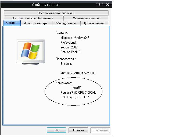Click the question mark help button
The height and width of the screenshot is (137, 172).
pos(99,5)
